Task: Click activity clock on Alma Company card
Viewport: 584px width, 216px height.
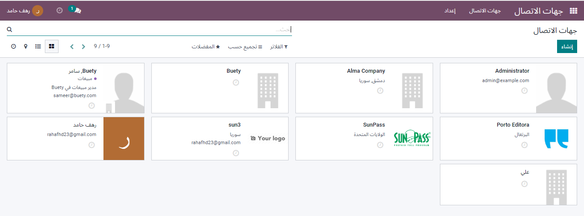Action: pyautogui.click(x=380, y=91)
